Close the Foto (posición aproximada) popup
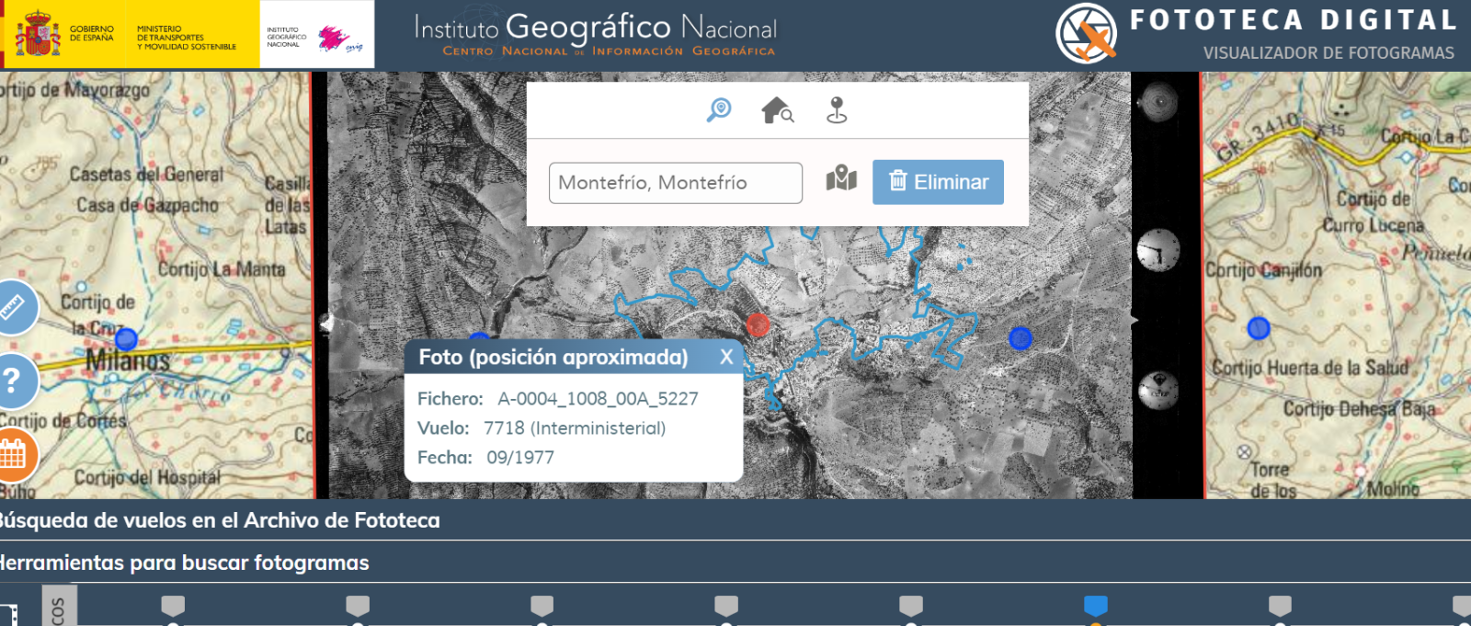This screenshot has height=626, width=1471. point(726,357)
